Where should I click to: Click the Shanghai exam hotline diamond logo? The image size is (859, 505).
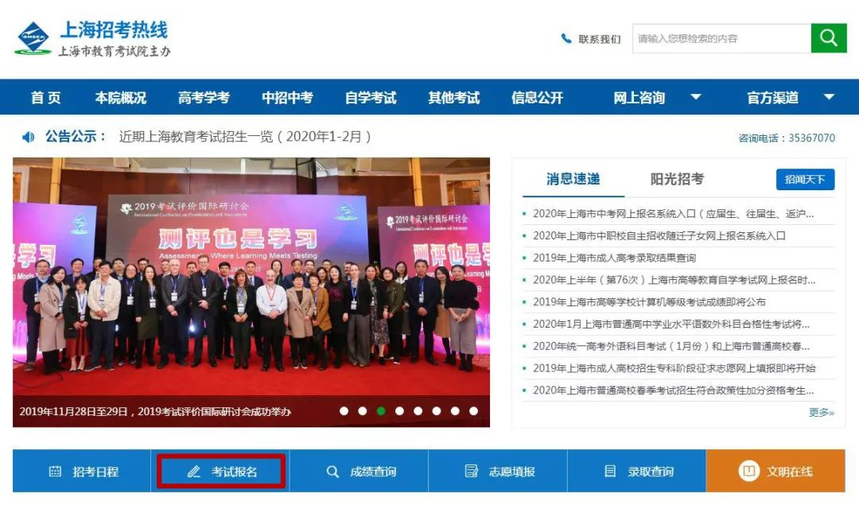click(x=33, y=38)
